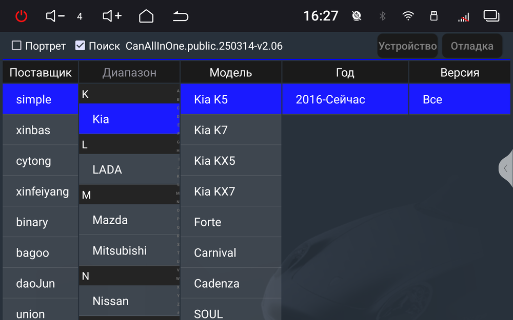
Task: Choose Все in the Версия column
Action: click(x=460, y=99)
